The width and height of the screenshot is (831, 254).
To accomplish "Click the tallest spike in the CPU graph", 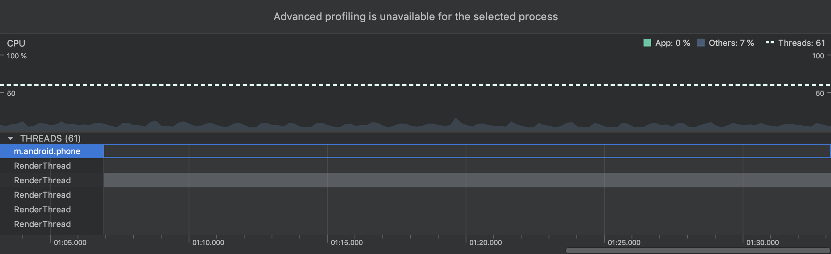I will point(455,120).
